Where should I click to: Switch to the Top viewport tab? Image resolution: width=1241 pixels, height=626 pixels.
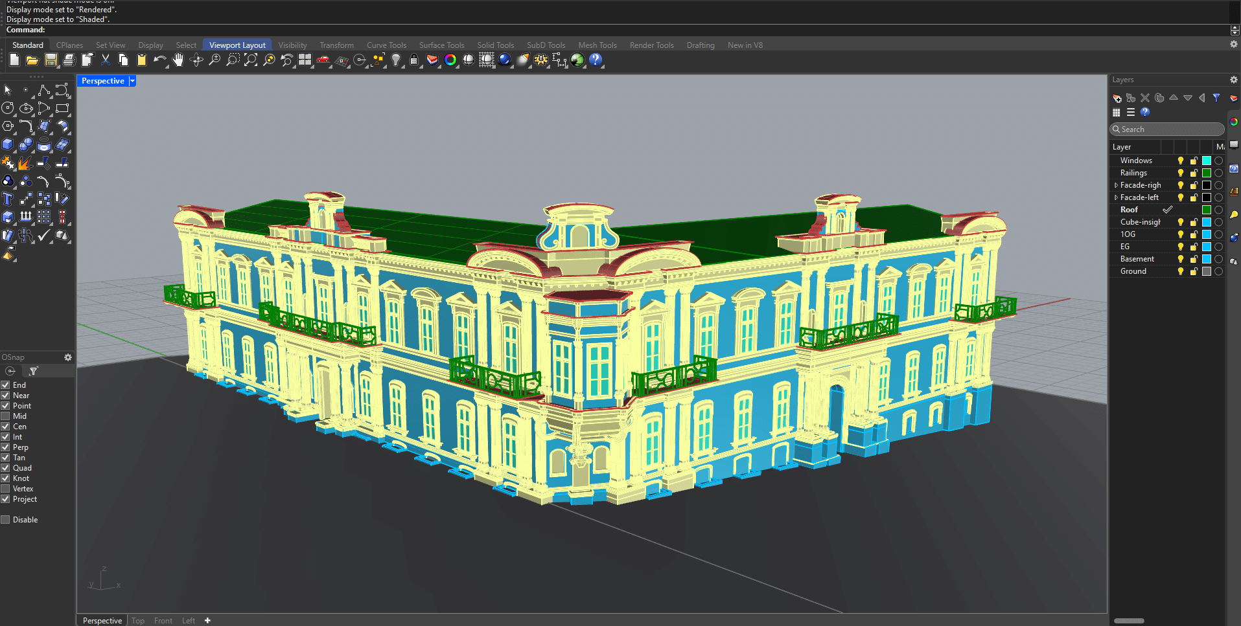point(138,620)
